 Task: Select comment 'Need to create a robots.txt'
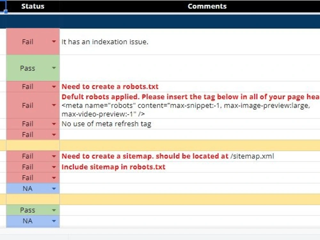(x=110, y=86)
